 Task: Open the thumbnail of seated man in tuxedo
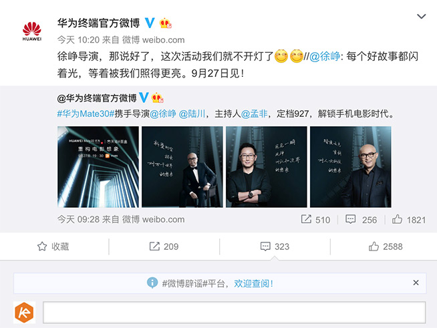pyautogui.click(x=182, y=167)
